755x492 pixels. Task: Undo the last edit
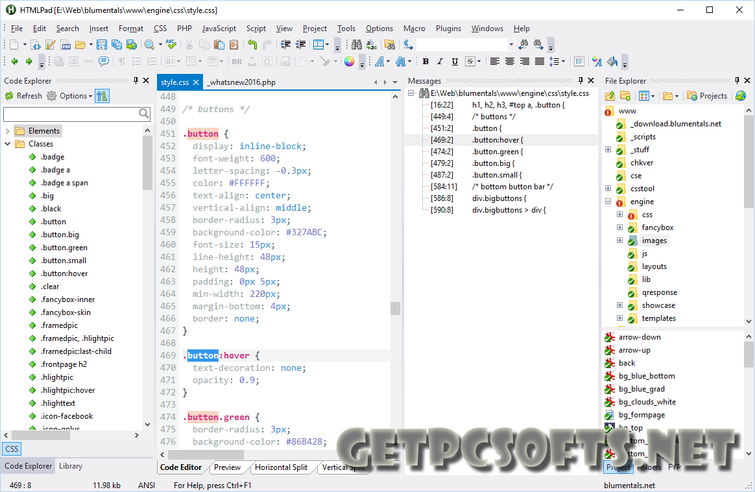point(252,45)
